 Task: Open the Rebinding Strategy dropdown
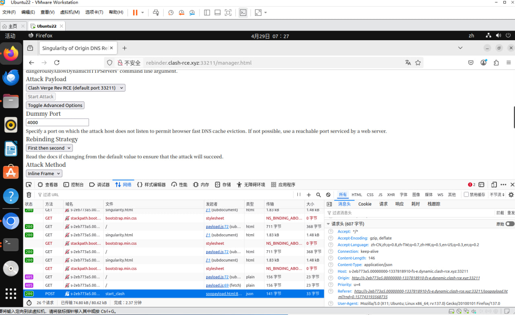click(x=49, y=148)
